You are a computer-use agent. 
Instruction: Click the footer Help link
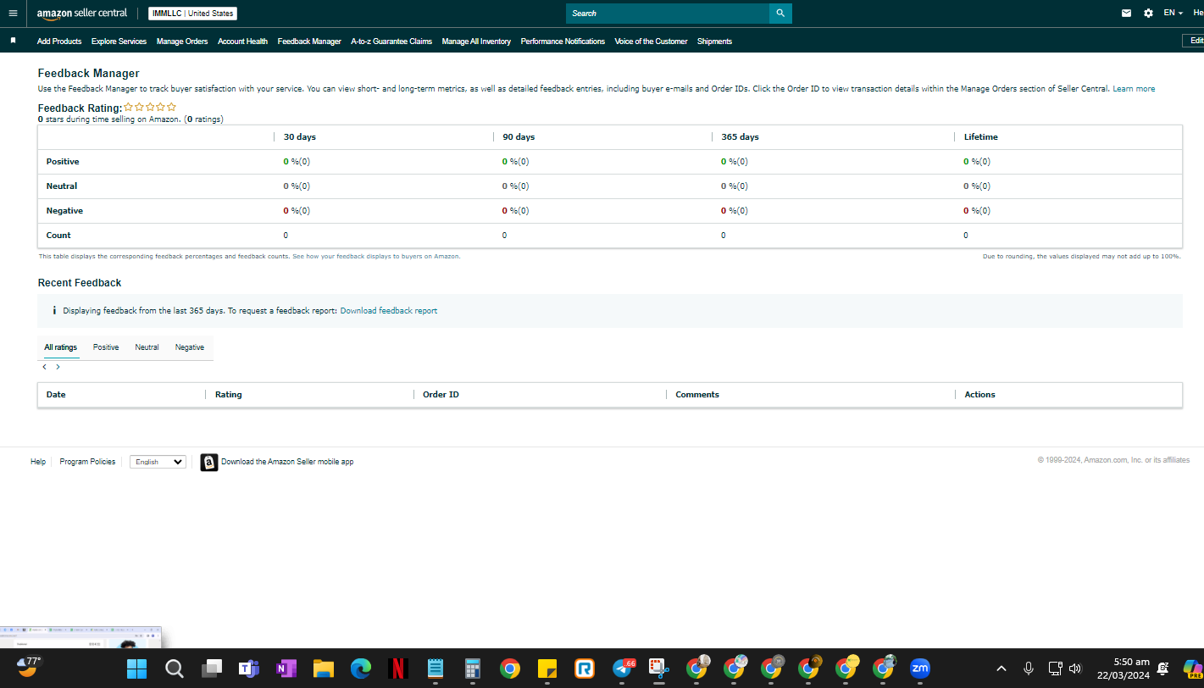tap(38, 462)
